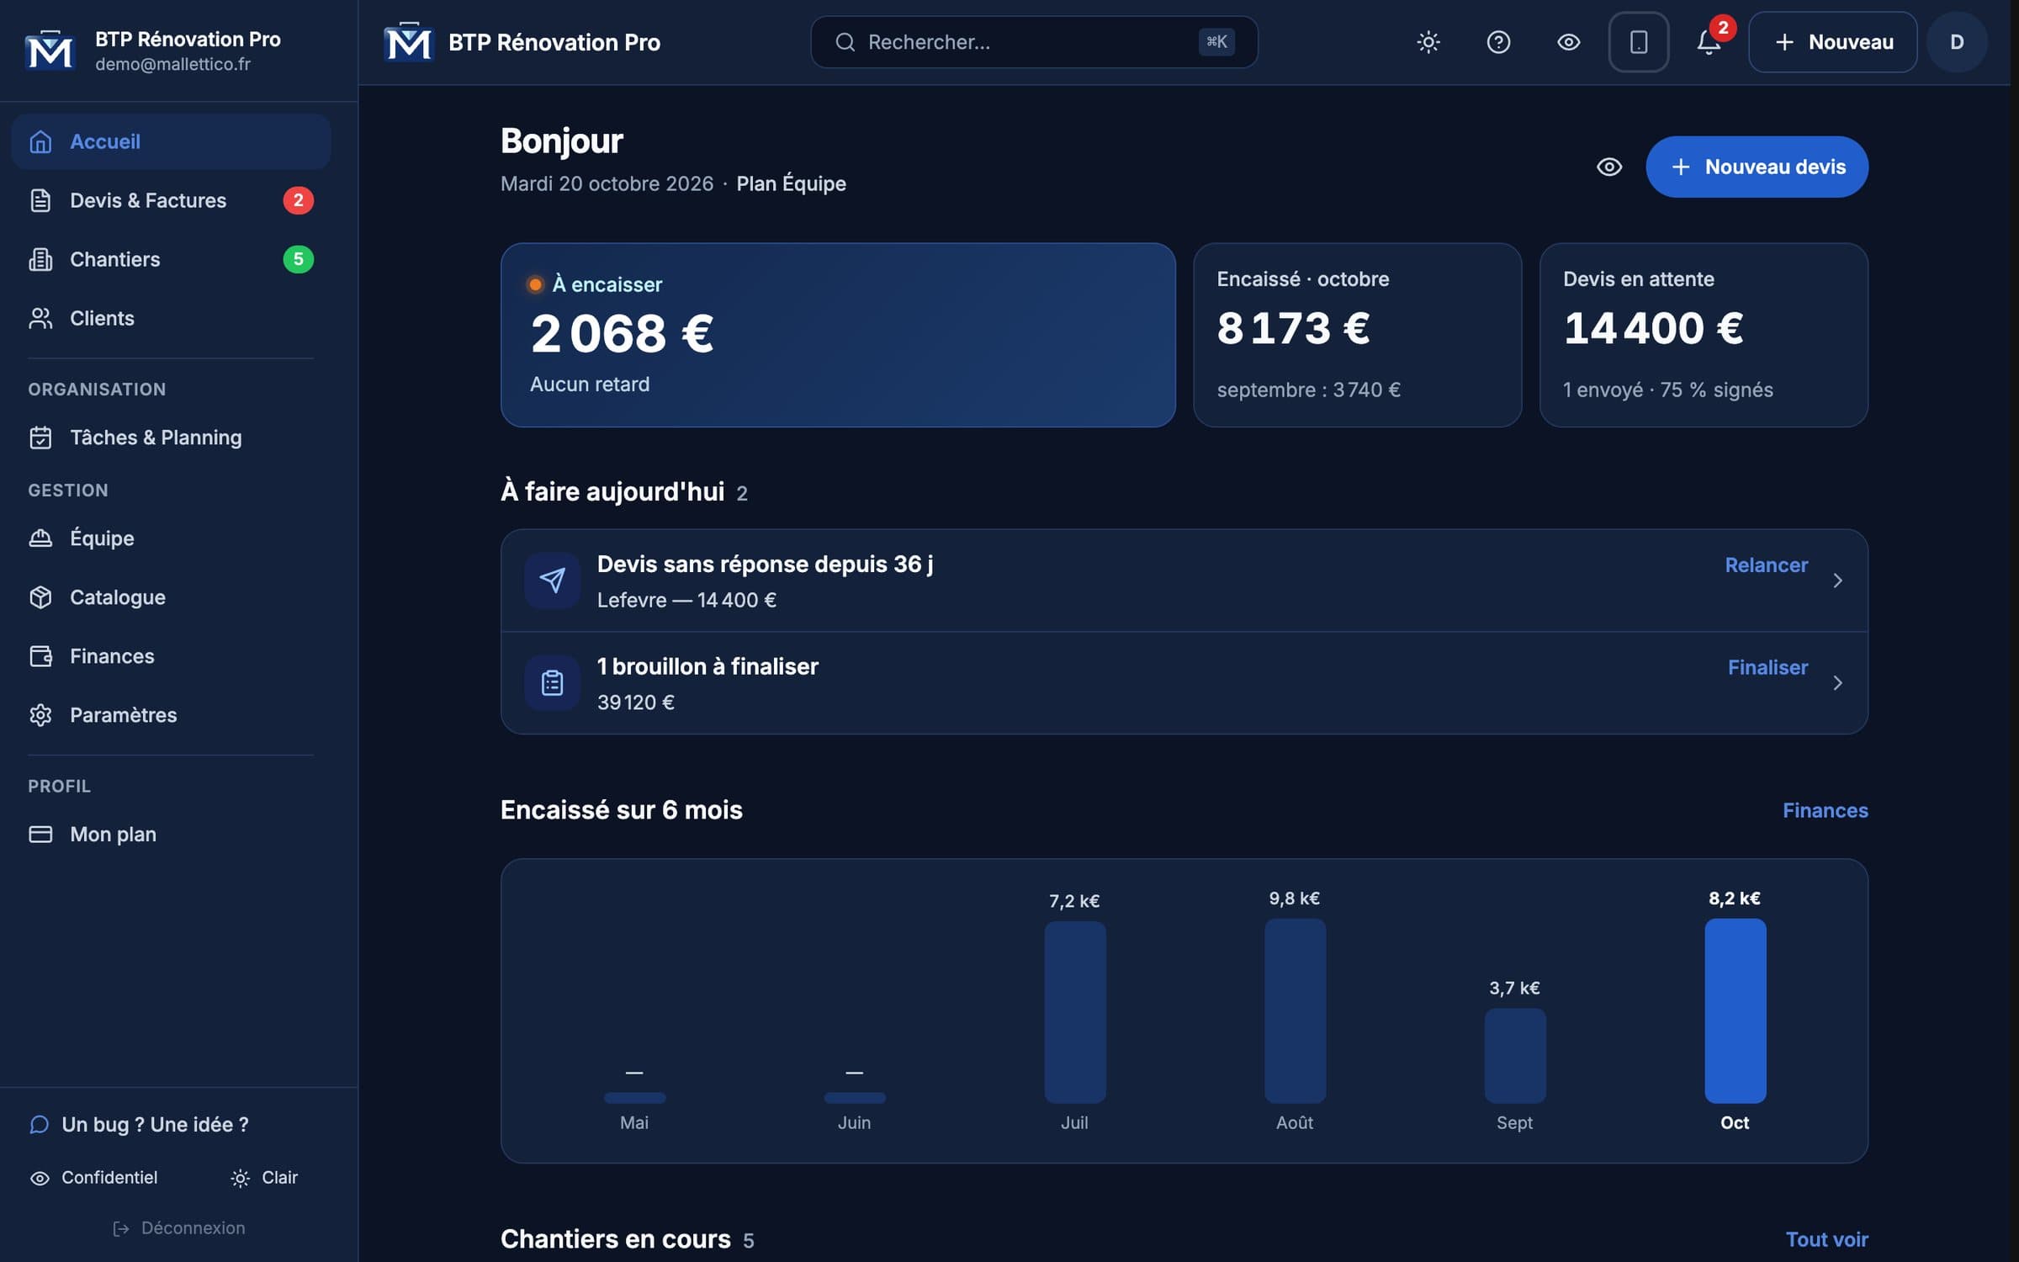Toggle the sun theme icon in top bar
2019x1262 pixels.
tap(1428, 42)
